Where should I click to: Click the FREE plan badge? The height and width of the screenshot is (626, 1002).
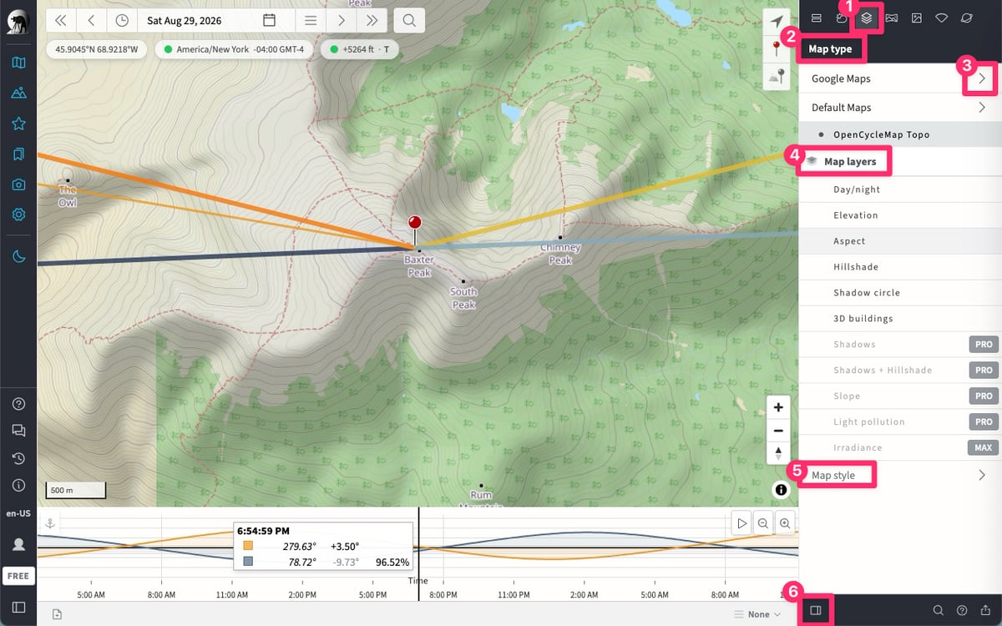[18, 576]
